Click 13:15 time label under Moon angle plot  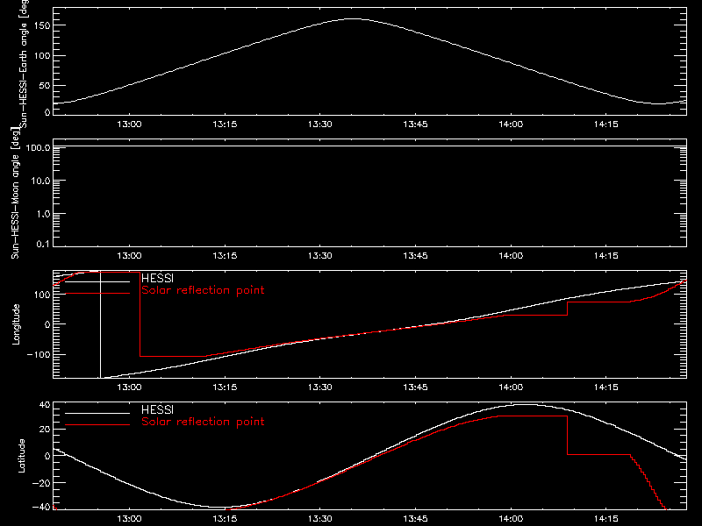(x=225, y=256)
